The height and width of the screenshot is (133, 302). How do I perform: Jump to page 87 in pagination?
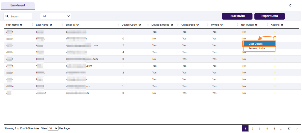tap(289, 129)
